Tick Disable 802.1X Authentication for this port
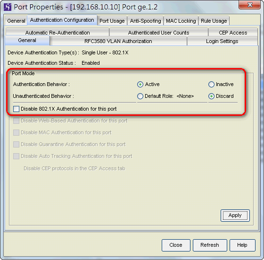Viewport: 264px width, 260px height. point(16,109)
